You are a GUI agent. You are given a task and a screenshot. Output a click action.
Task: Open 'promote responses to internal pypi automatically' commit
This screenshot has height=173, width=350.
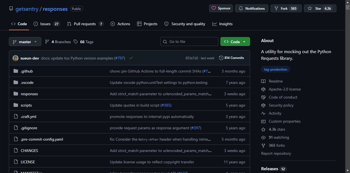[152, 117]
